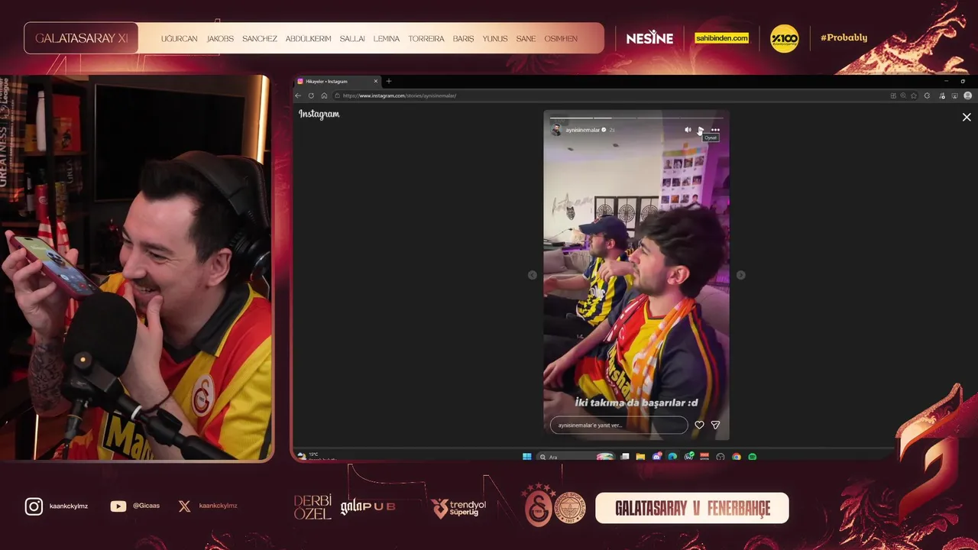Like the story with the heart icon
This screenshot has width=978, height=550.
[x=699, y=425]
